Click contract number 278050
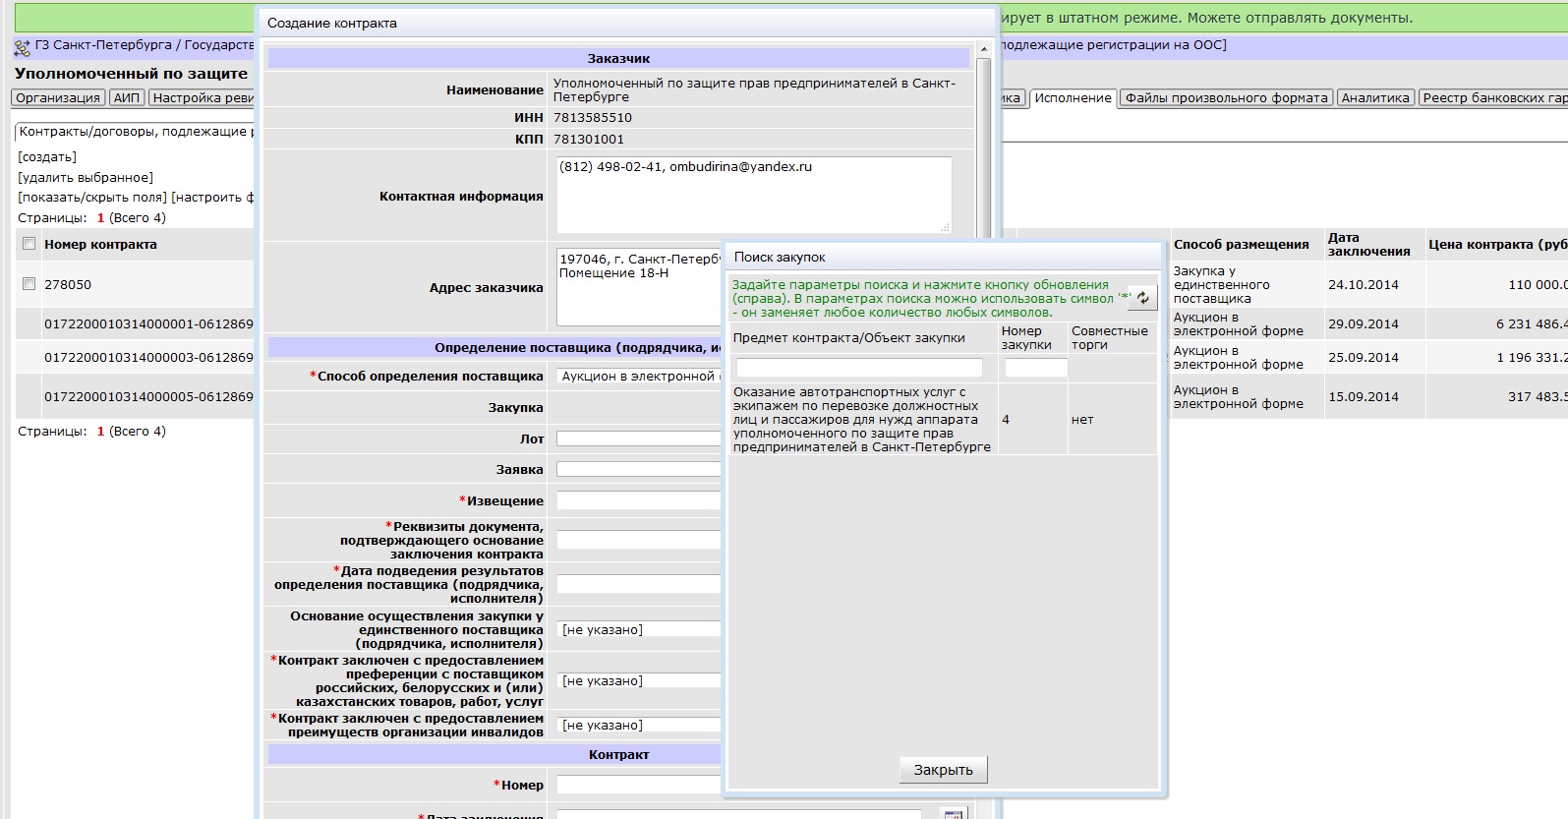1568x819 pixels. [x=68, y=285]
